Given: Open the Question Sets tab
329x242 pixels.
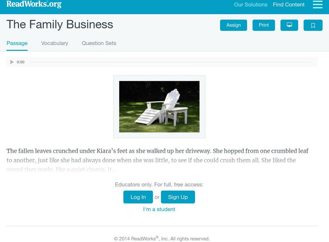Looking at the screenshot, I should (x=99, y=43).
